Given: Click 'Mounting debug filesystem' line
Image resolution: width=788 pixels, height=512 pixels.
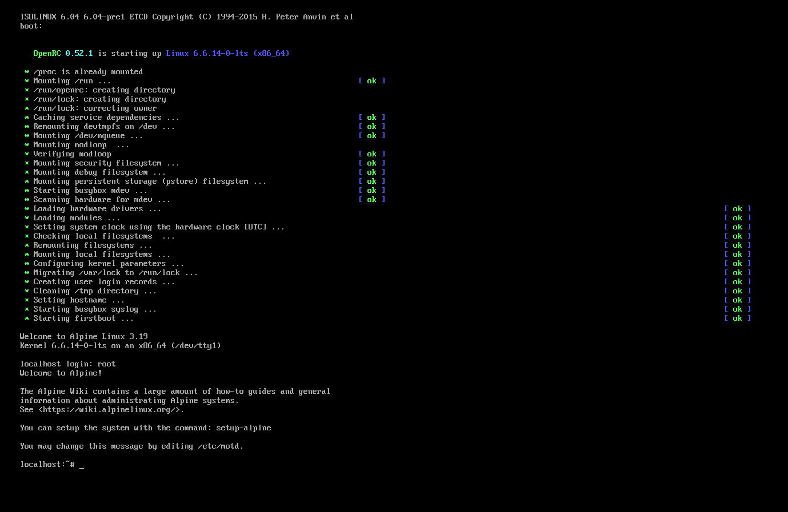Looking at the screenshot, I should (99, 172).
